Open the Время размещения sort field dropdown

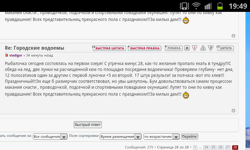coord(121,137)
